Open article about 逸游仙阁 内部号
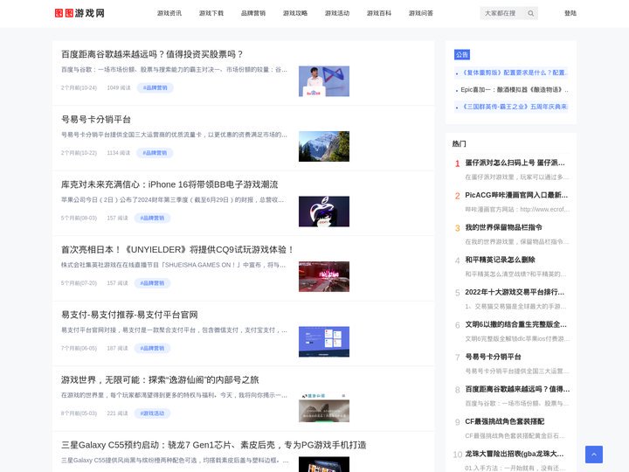The height and width of the screenshot is (472, 629). pos(160,379)
